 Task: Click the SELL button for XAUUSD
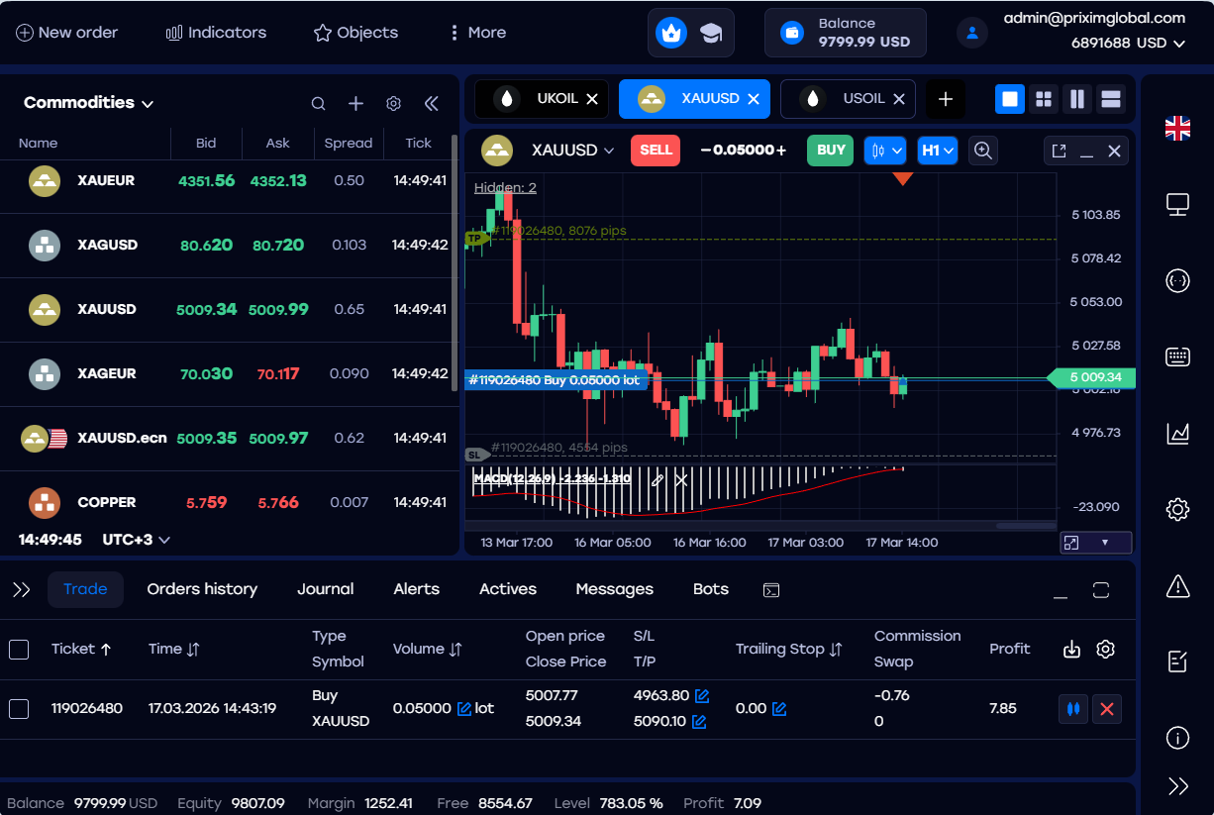pyautogui.click(x=655, y=151)
